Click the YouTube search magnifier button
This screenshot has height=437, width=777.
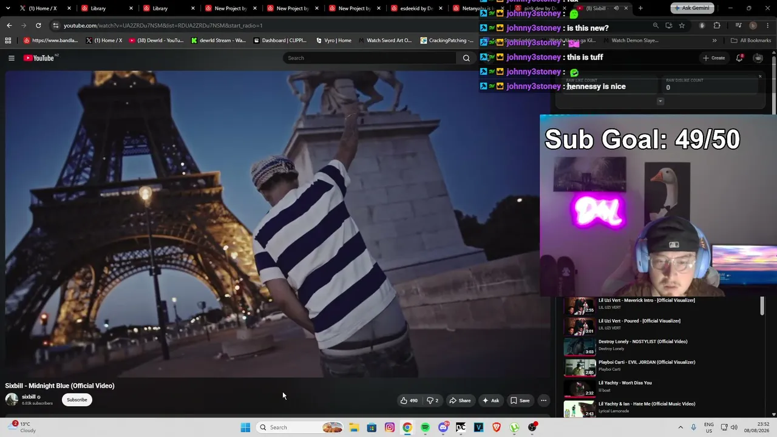(466, 58)
